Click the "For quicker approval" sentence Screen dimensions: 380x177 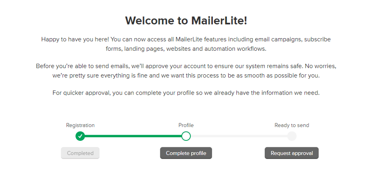coord(186,93)
